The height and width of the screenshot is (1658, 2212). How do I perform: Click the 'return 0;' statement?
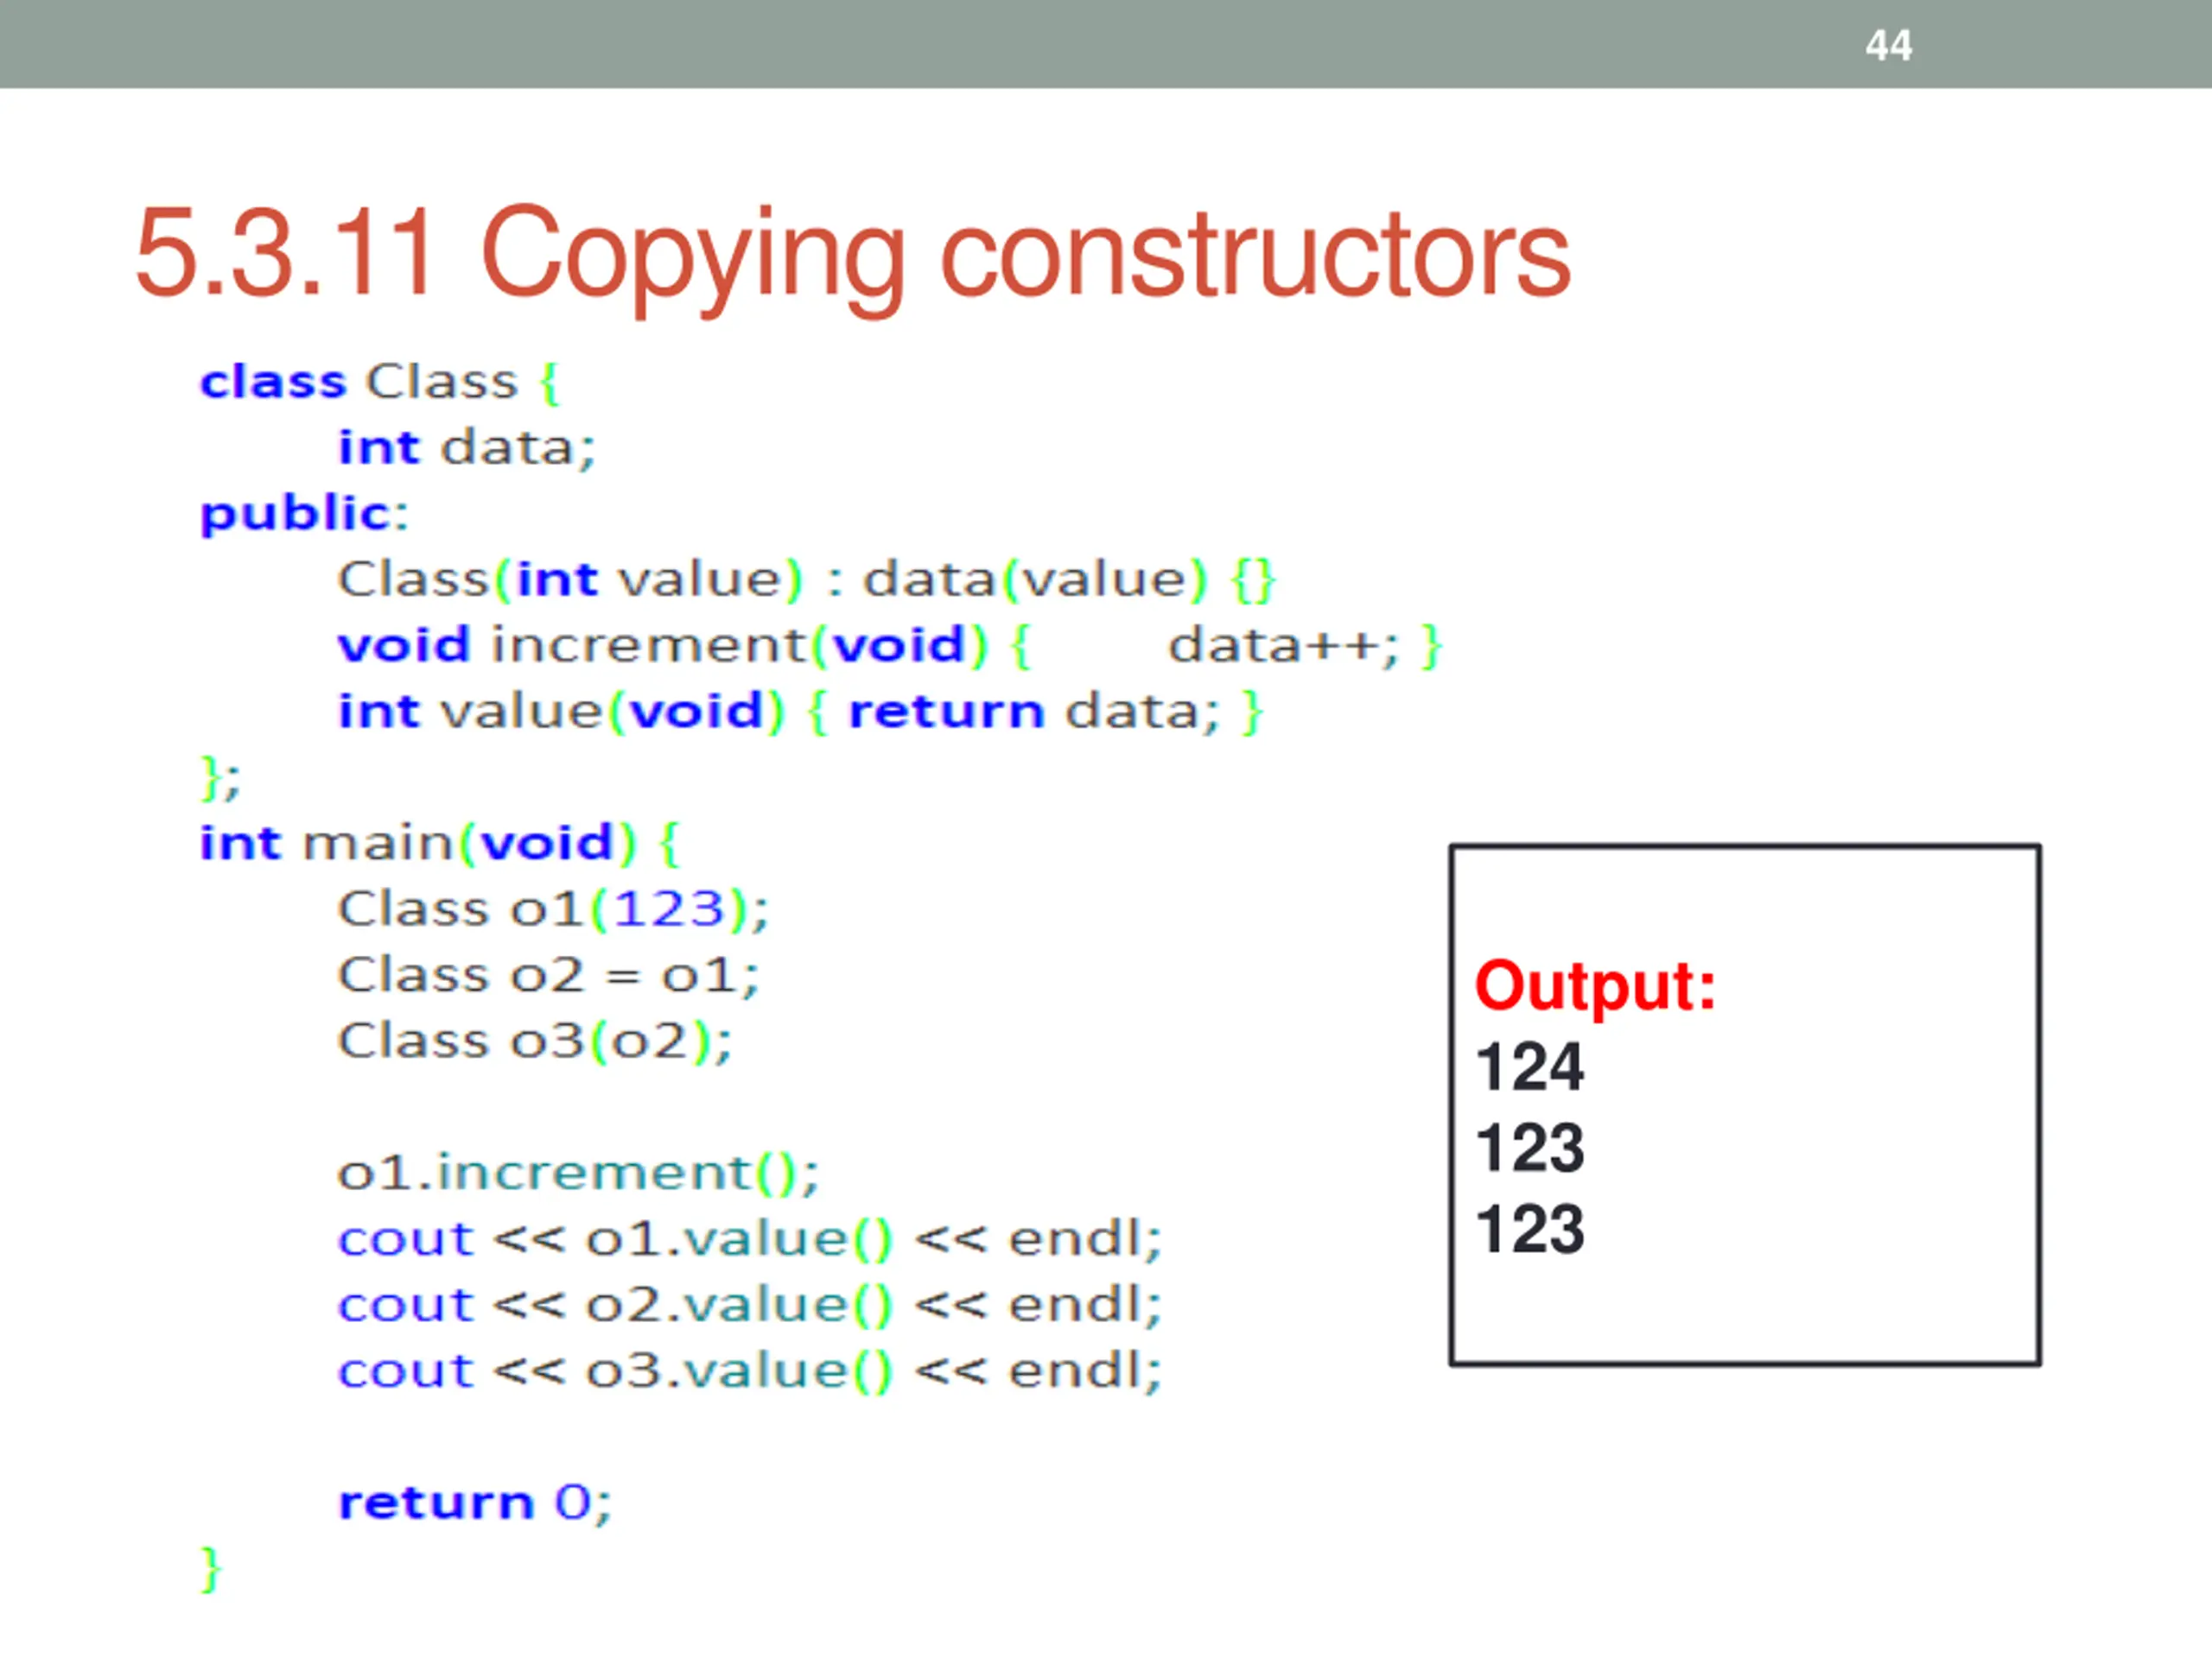point(475,1503)
